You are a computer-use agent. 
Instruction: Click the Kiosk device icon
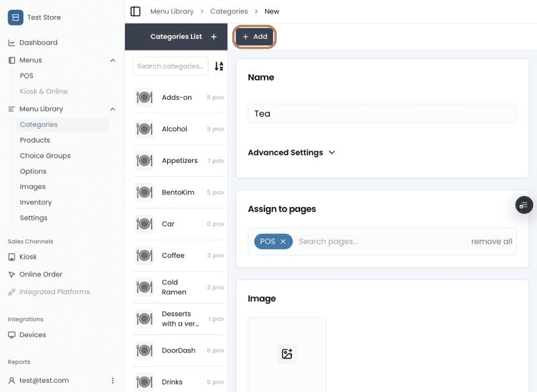(11, 257)
